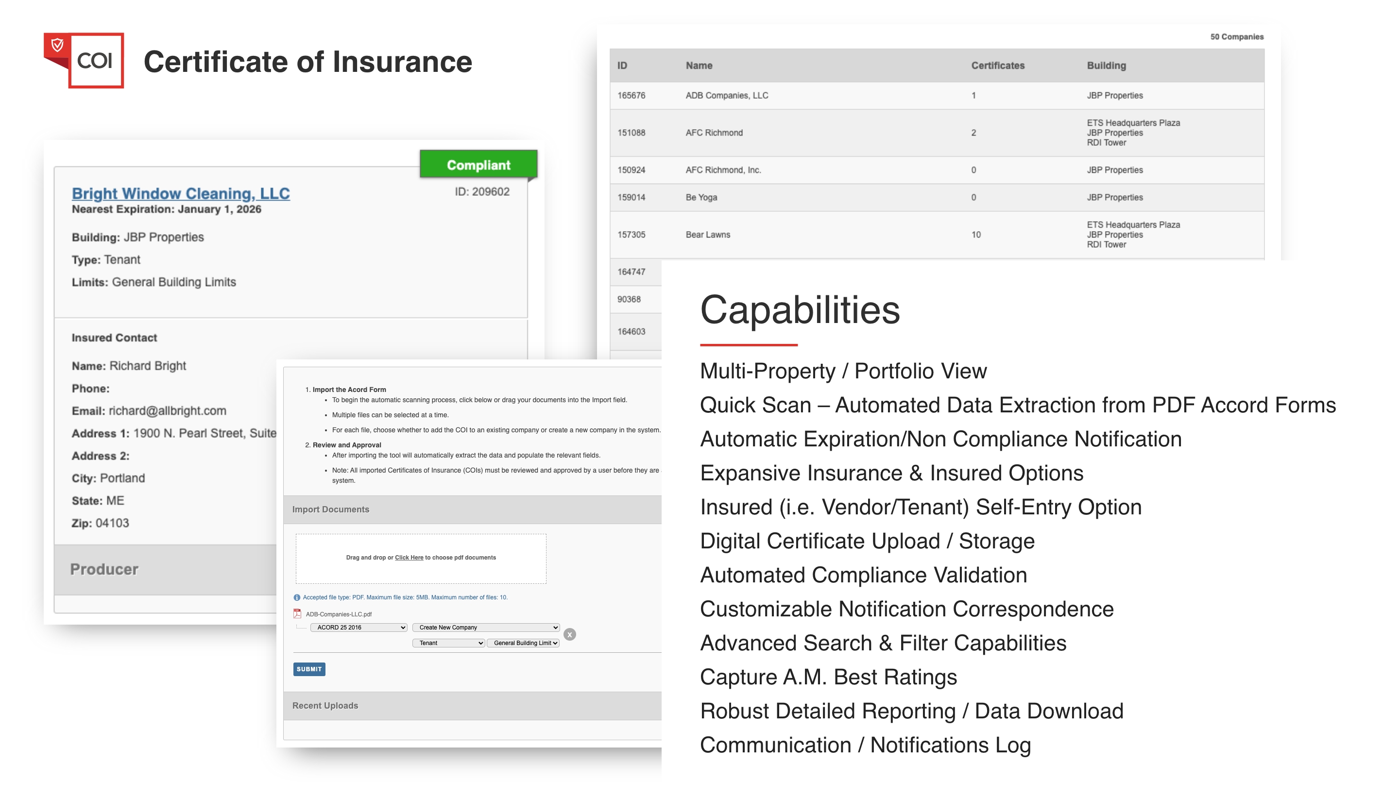
Task: Click ID 90368 in the table
Action: (629, 299)
